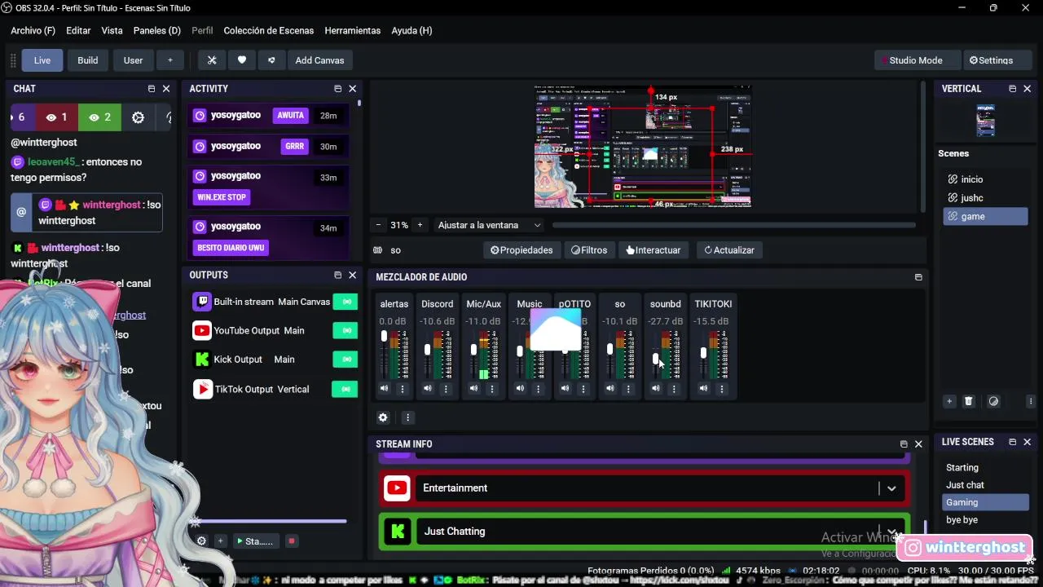Open chat settings gear icon

pyautogui.click(x=138, y=117)
